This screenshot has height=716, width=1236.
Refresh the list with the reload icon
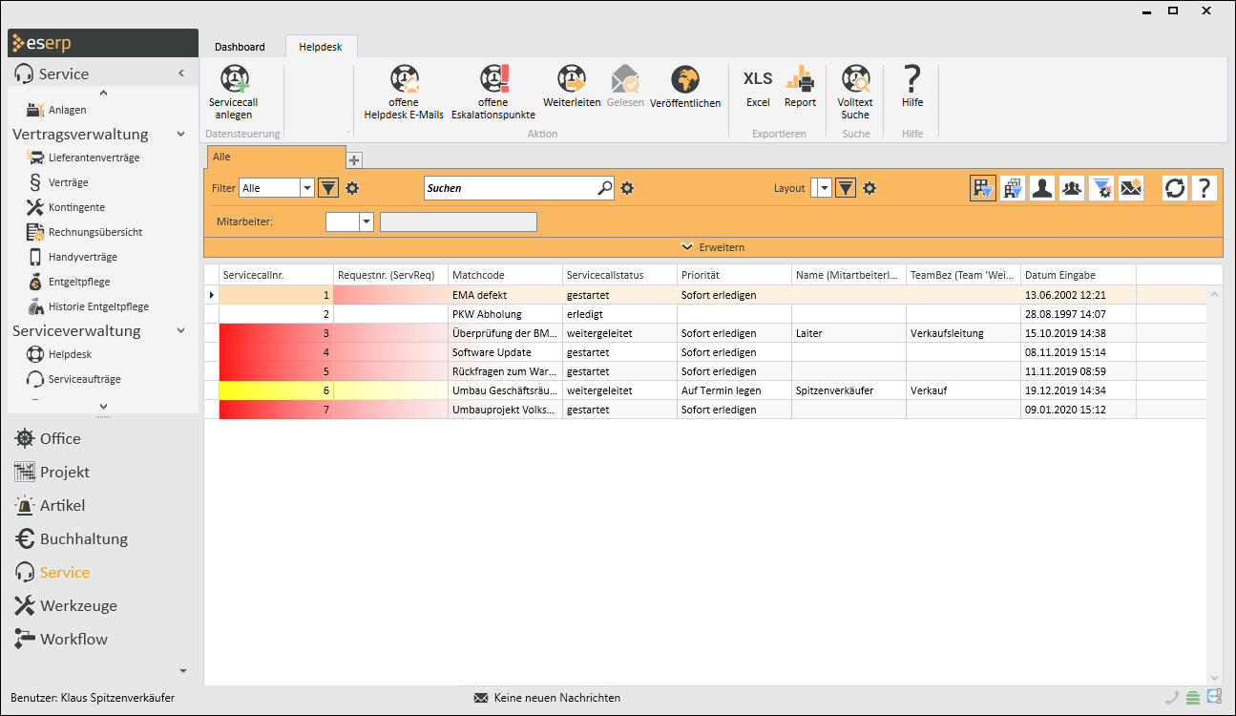(1175, 188)
